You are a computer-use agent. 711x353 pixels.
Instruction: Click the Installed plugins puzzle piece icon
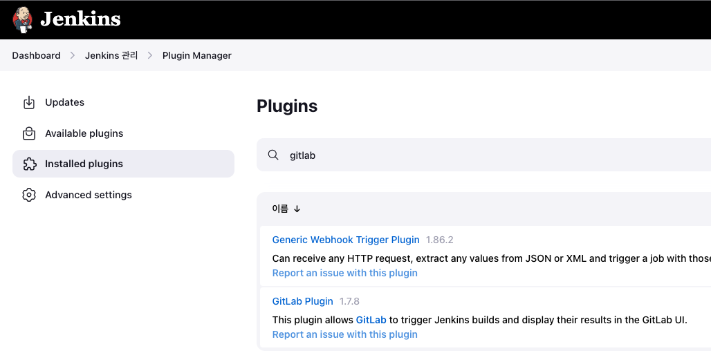(29, 164)
